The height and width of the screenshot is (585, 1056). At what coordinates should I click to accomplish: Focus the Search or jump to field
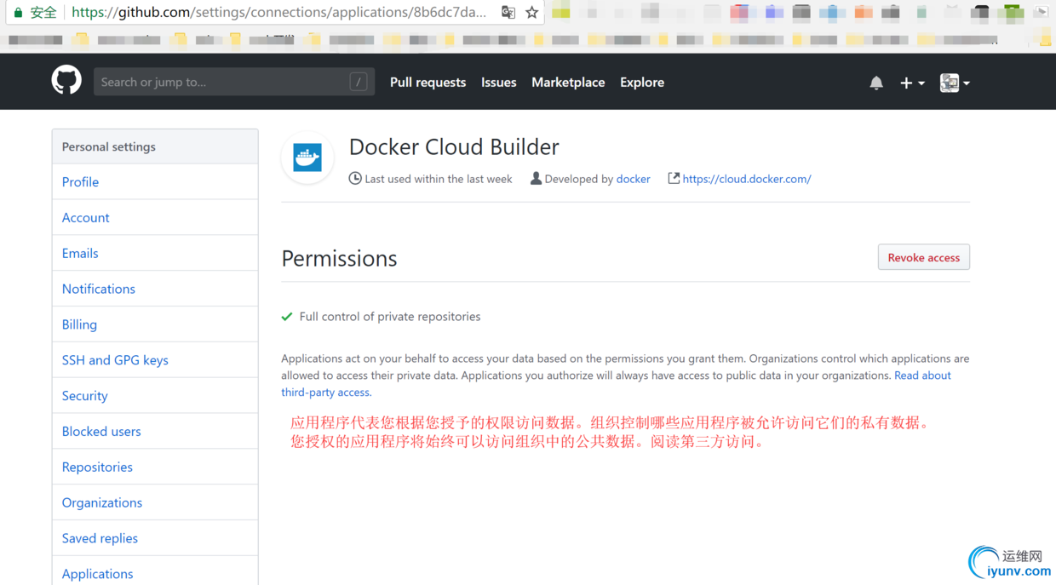pos(233,82)
